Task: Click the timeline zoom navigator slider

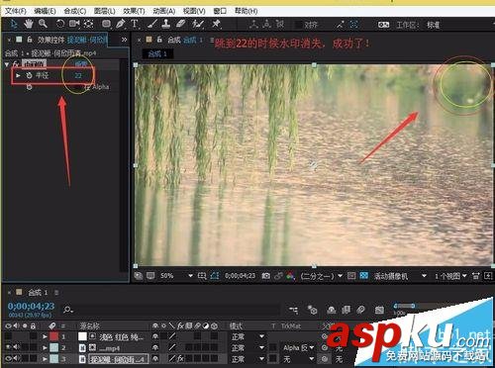Action: click(x=405, y=306)
